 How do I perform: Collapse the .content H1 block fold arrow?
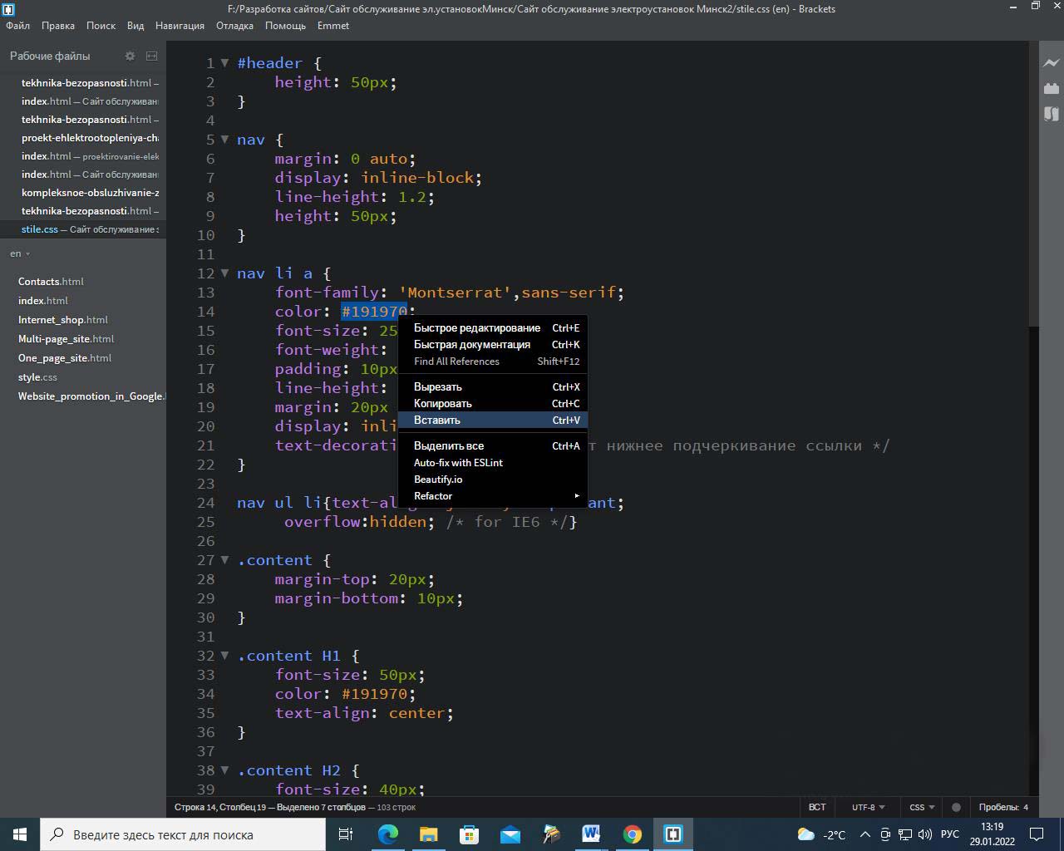tap(224, 656)
